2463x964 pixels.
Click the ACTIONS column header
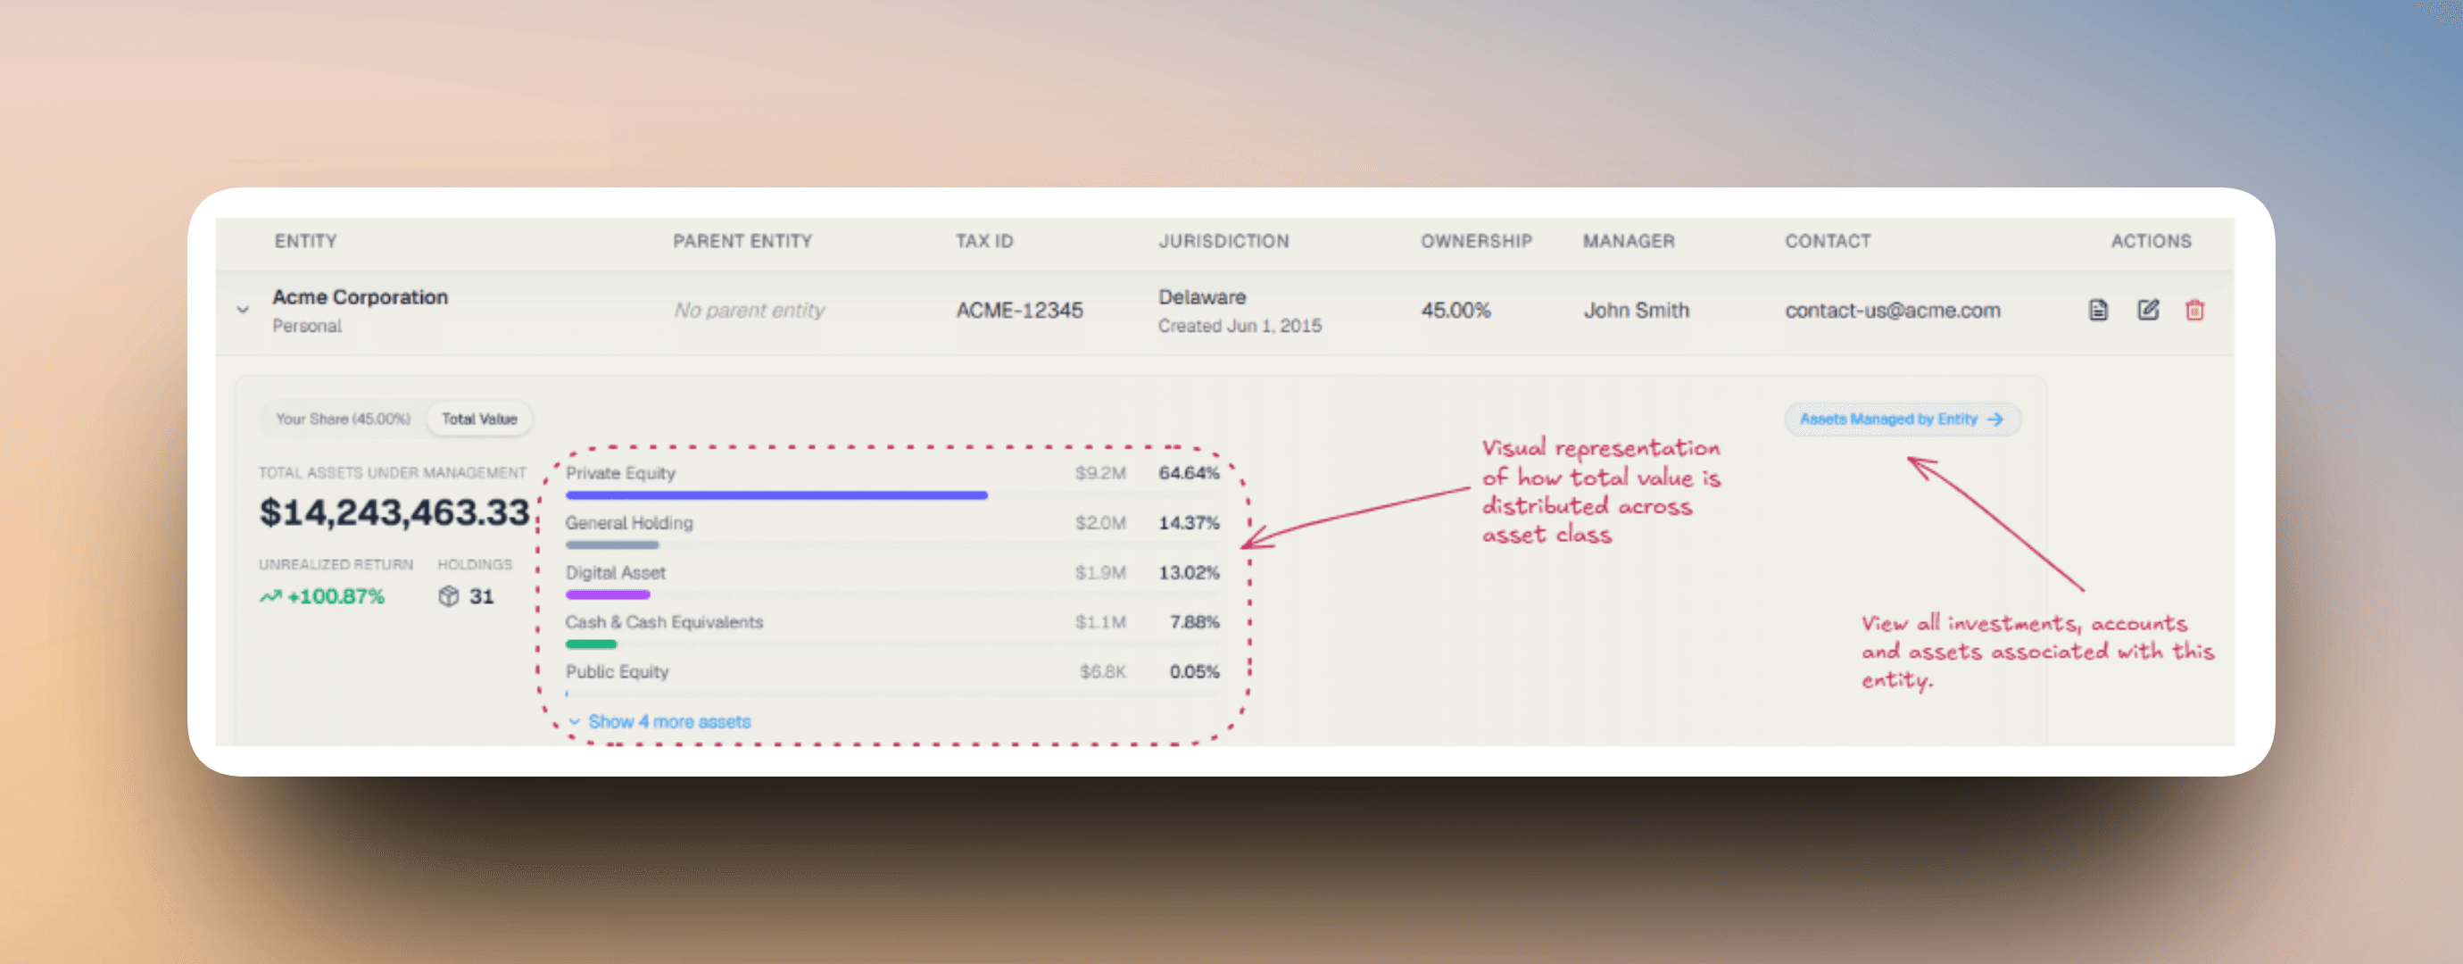click(2152, 241)
